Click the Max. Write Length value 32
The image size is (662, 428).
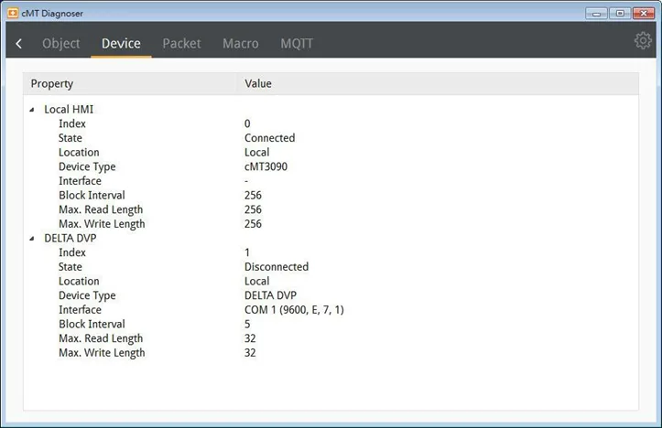point(250,353)
